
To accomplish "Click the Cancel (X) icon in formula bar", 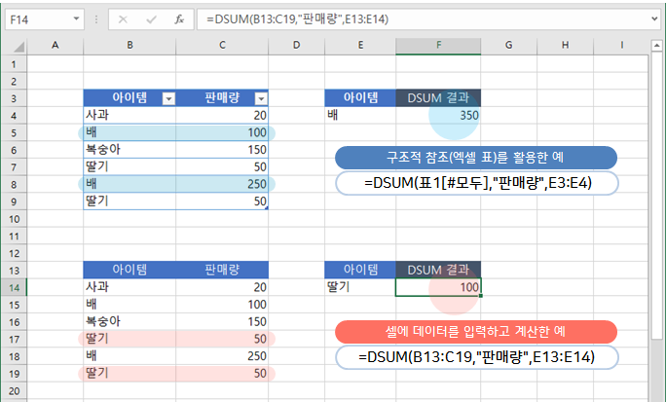I will pyautogui.click(x=123, y=19).
